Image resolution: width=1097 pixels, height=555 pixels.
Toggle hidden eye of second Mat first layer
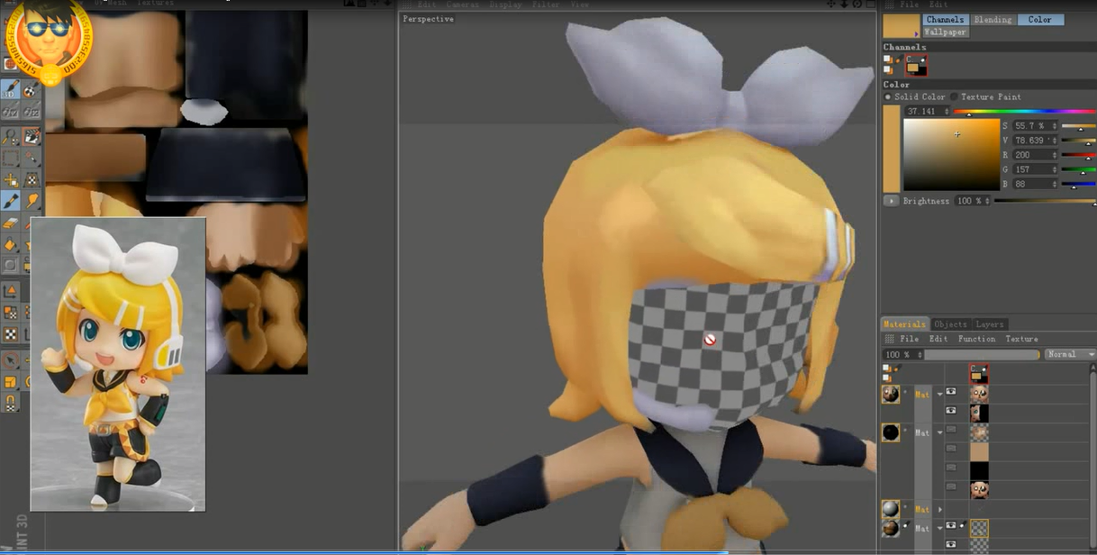(x=951, y=429)
